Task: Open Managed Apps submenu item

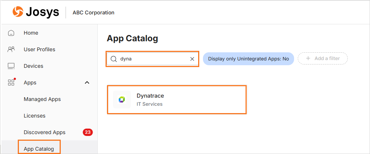Action: pos(42,99)
